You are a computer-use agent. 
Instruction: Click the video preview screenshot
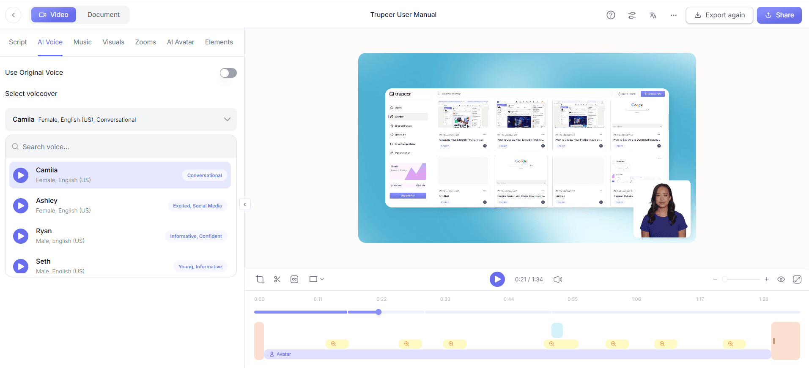[527, 148]
